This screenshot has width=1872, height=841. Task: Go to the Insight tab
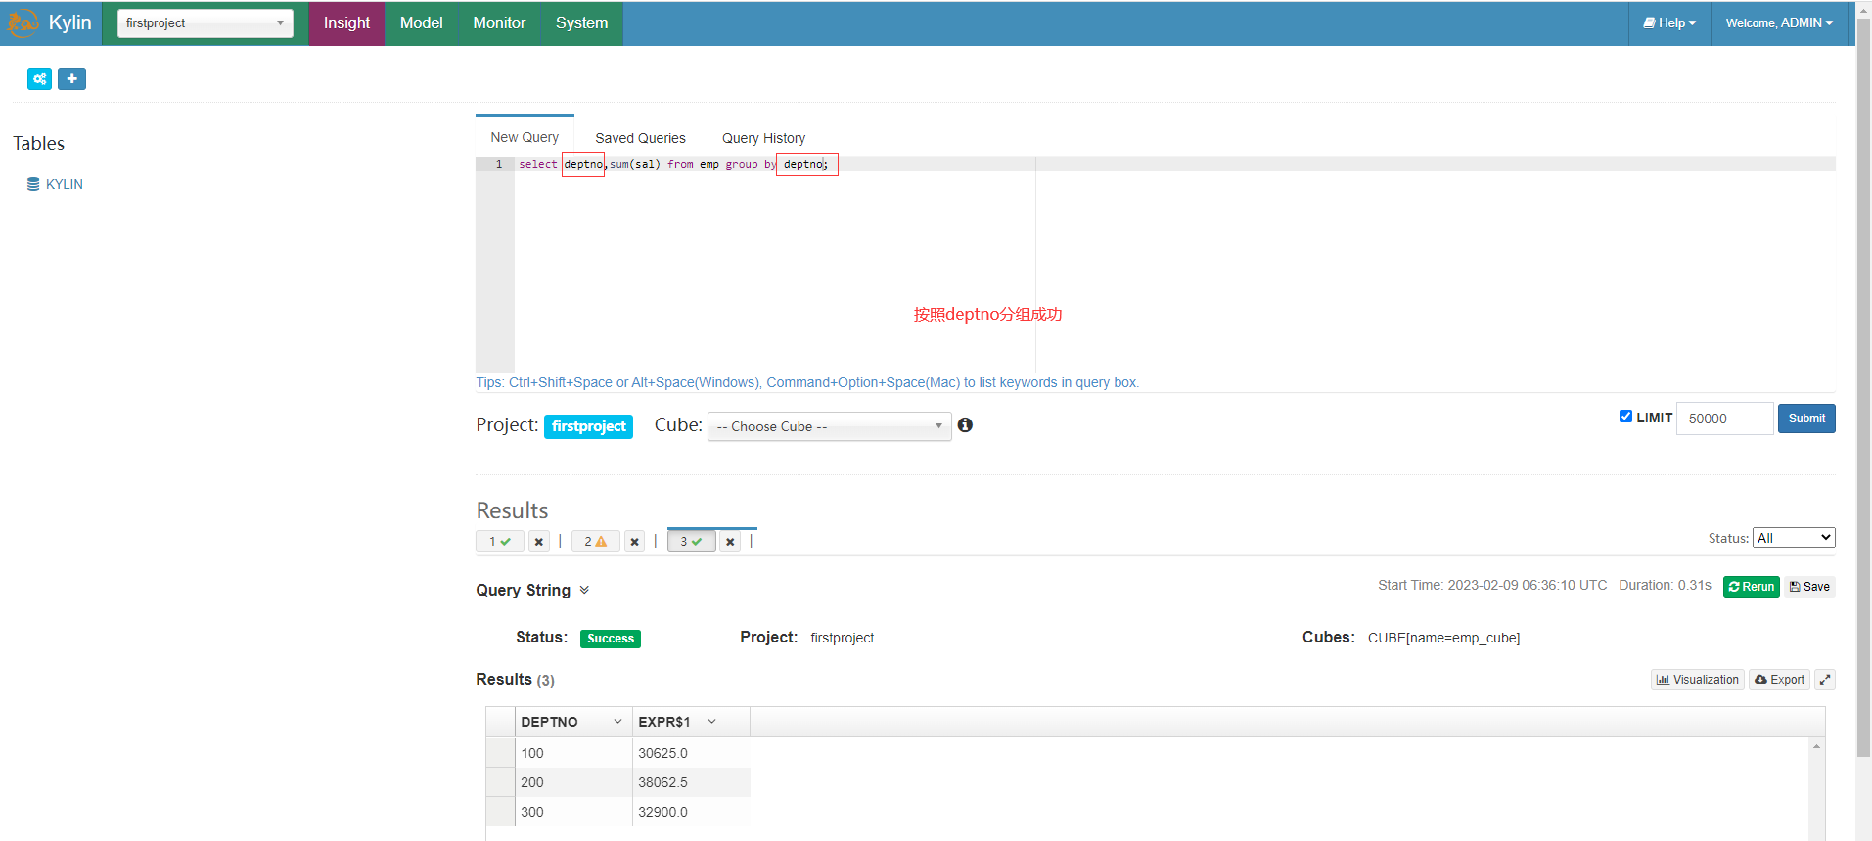tap(346, 23)
